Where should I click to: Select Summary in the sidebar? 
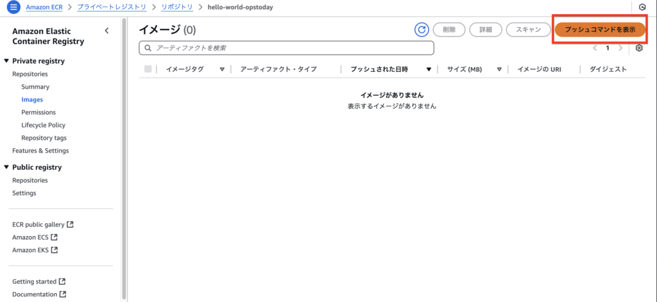pyautogui.click(x=35, y=87)
